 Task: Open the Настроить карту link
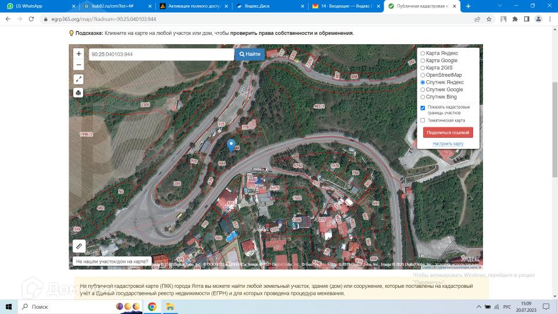pyautogui.click(x=448, y=144)
